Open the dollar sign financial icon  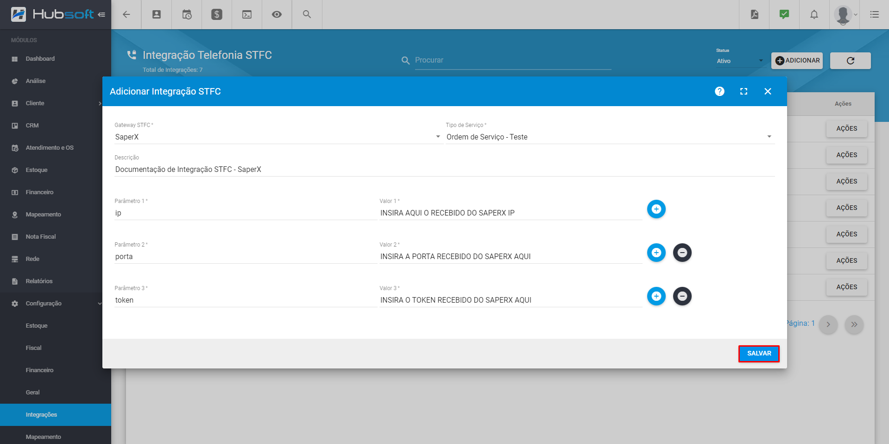point(217,14)
